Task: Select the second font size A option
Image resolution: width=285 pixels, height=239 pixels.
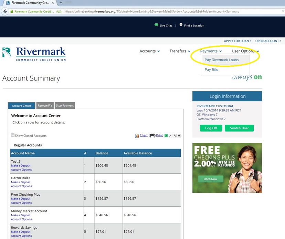Action: (170, 135)
